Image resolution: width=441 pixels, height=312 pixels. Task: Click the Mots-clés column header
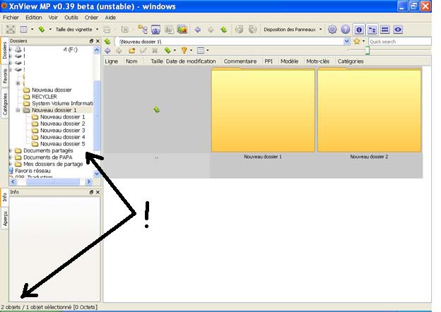[x=318, y=61]
